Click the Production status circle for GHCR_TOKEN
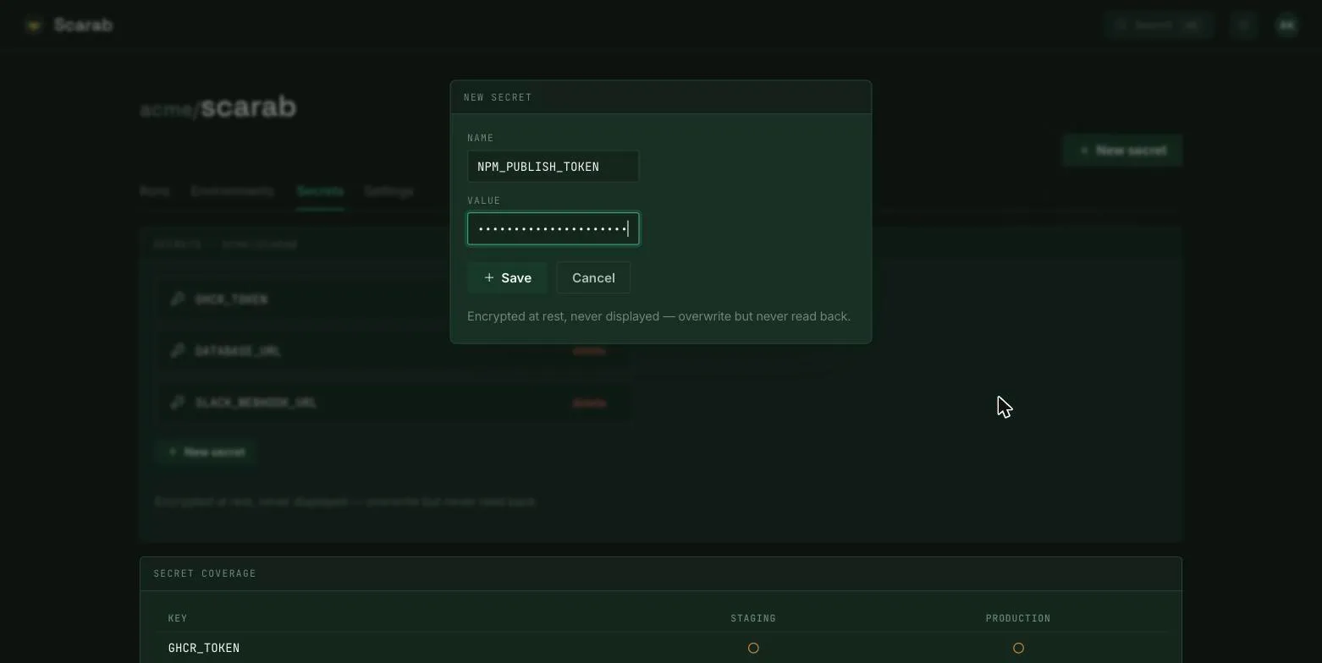This screenshot has height=663, width=1322. 1018,649
